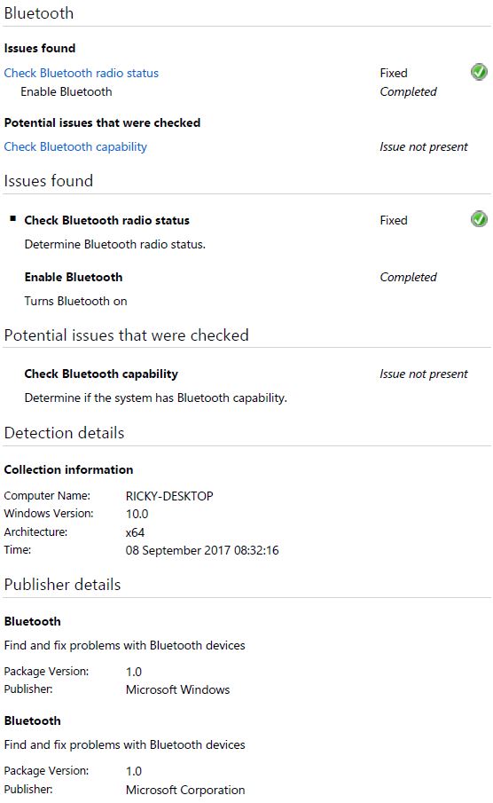Click the green checkmark beside the Check Bluetooth radio status link

point(479,72)
